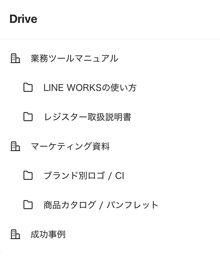This screenshot has width=220, height=264.
Task: View product catalogs in 商品カタログ / パンフレット
Action: (x=101, y=205)
